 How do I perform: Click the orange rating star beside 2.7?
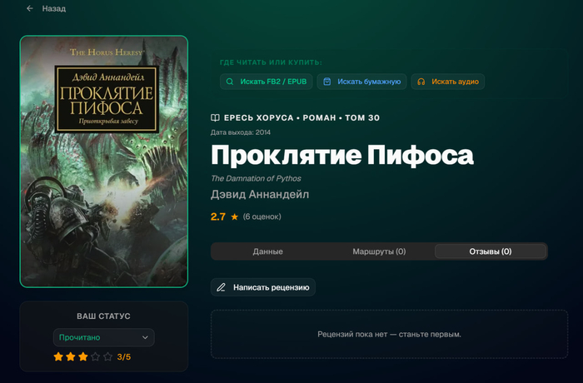pyautogui.click(x=235, y=216)
